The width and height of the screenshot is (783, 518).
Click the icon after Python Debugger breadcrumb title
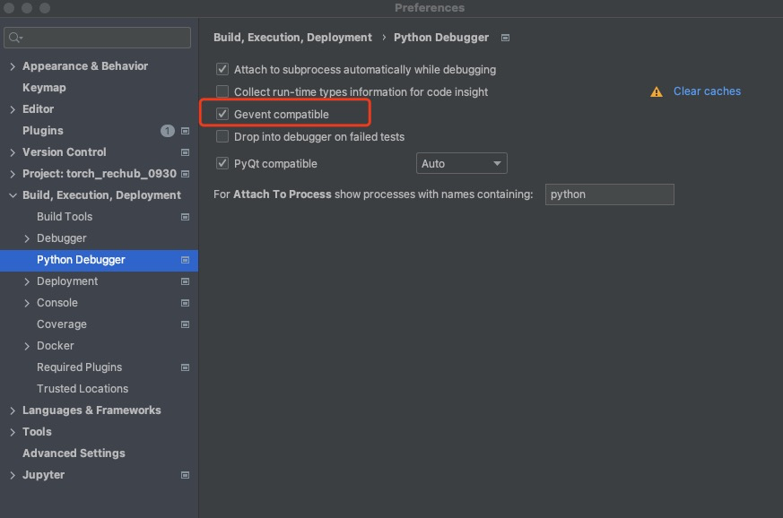coord(505,38)
